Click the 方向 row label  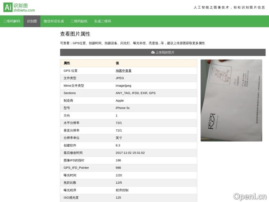click(67, 115)
